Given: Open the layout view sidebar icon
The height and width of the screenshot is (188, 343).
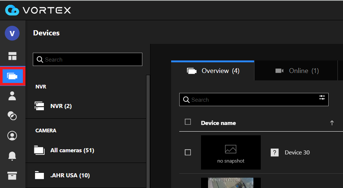Looking at the screenshot, I should (13, 56).
